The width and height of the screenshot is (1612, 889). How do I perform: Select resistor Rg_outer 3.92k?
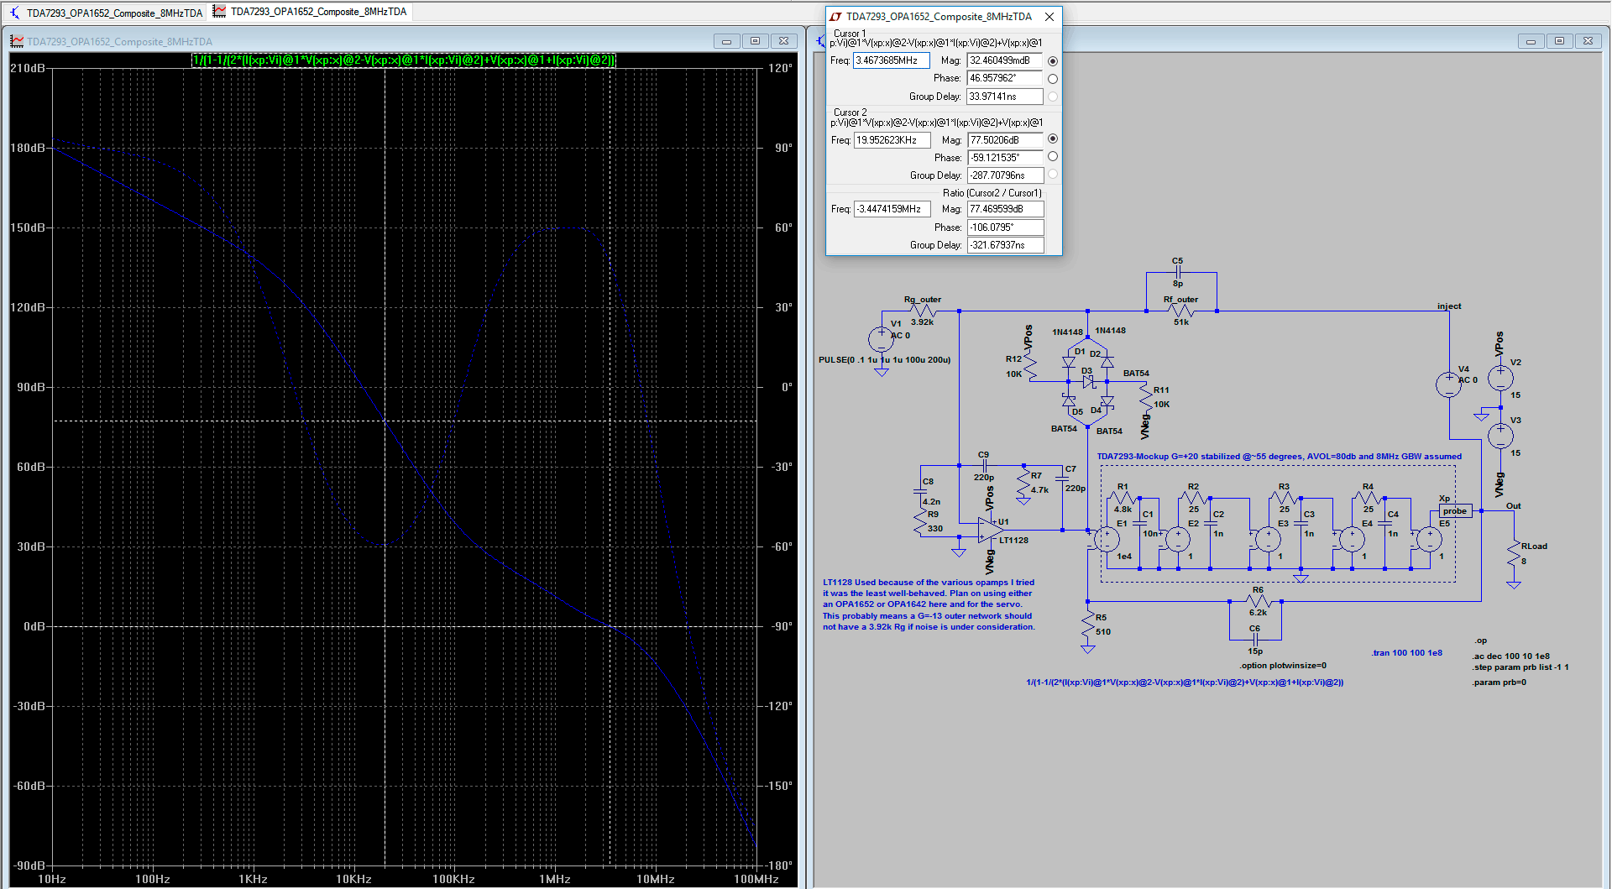click(923, 311)
